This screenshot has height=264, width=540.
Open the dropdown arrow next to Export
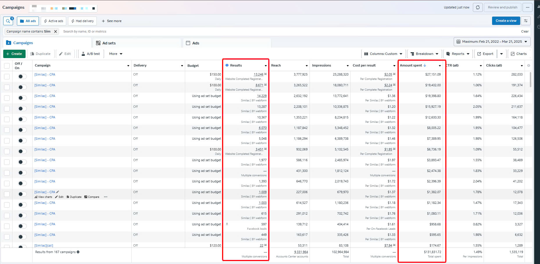(501, 54)
